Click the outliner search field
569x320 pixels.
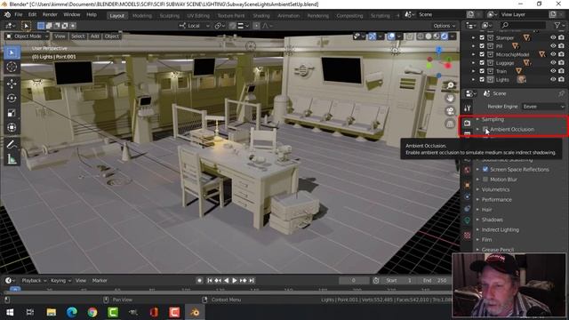coord(523,25)
